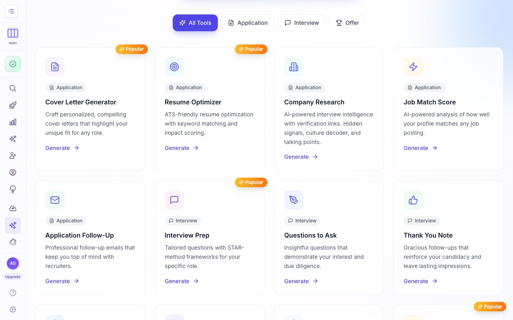Click the search magnifier icon in sidebar

pyautogui.click(x=13, y=88)
